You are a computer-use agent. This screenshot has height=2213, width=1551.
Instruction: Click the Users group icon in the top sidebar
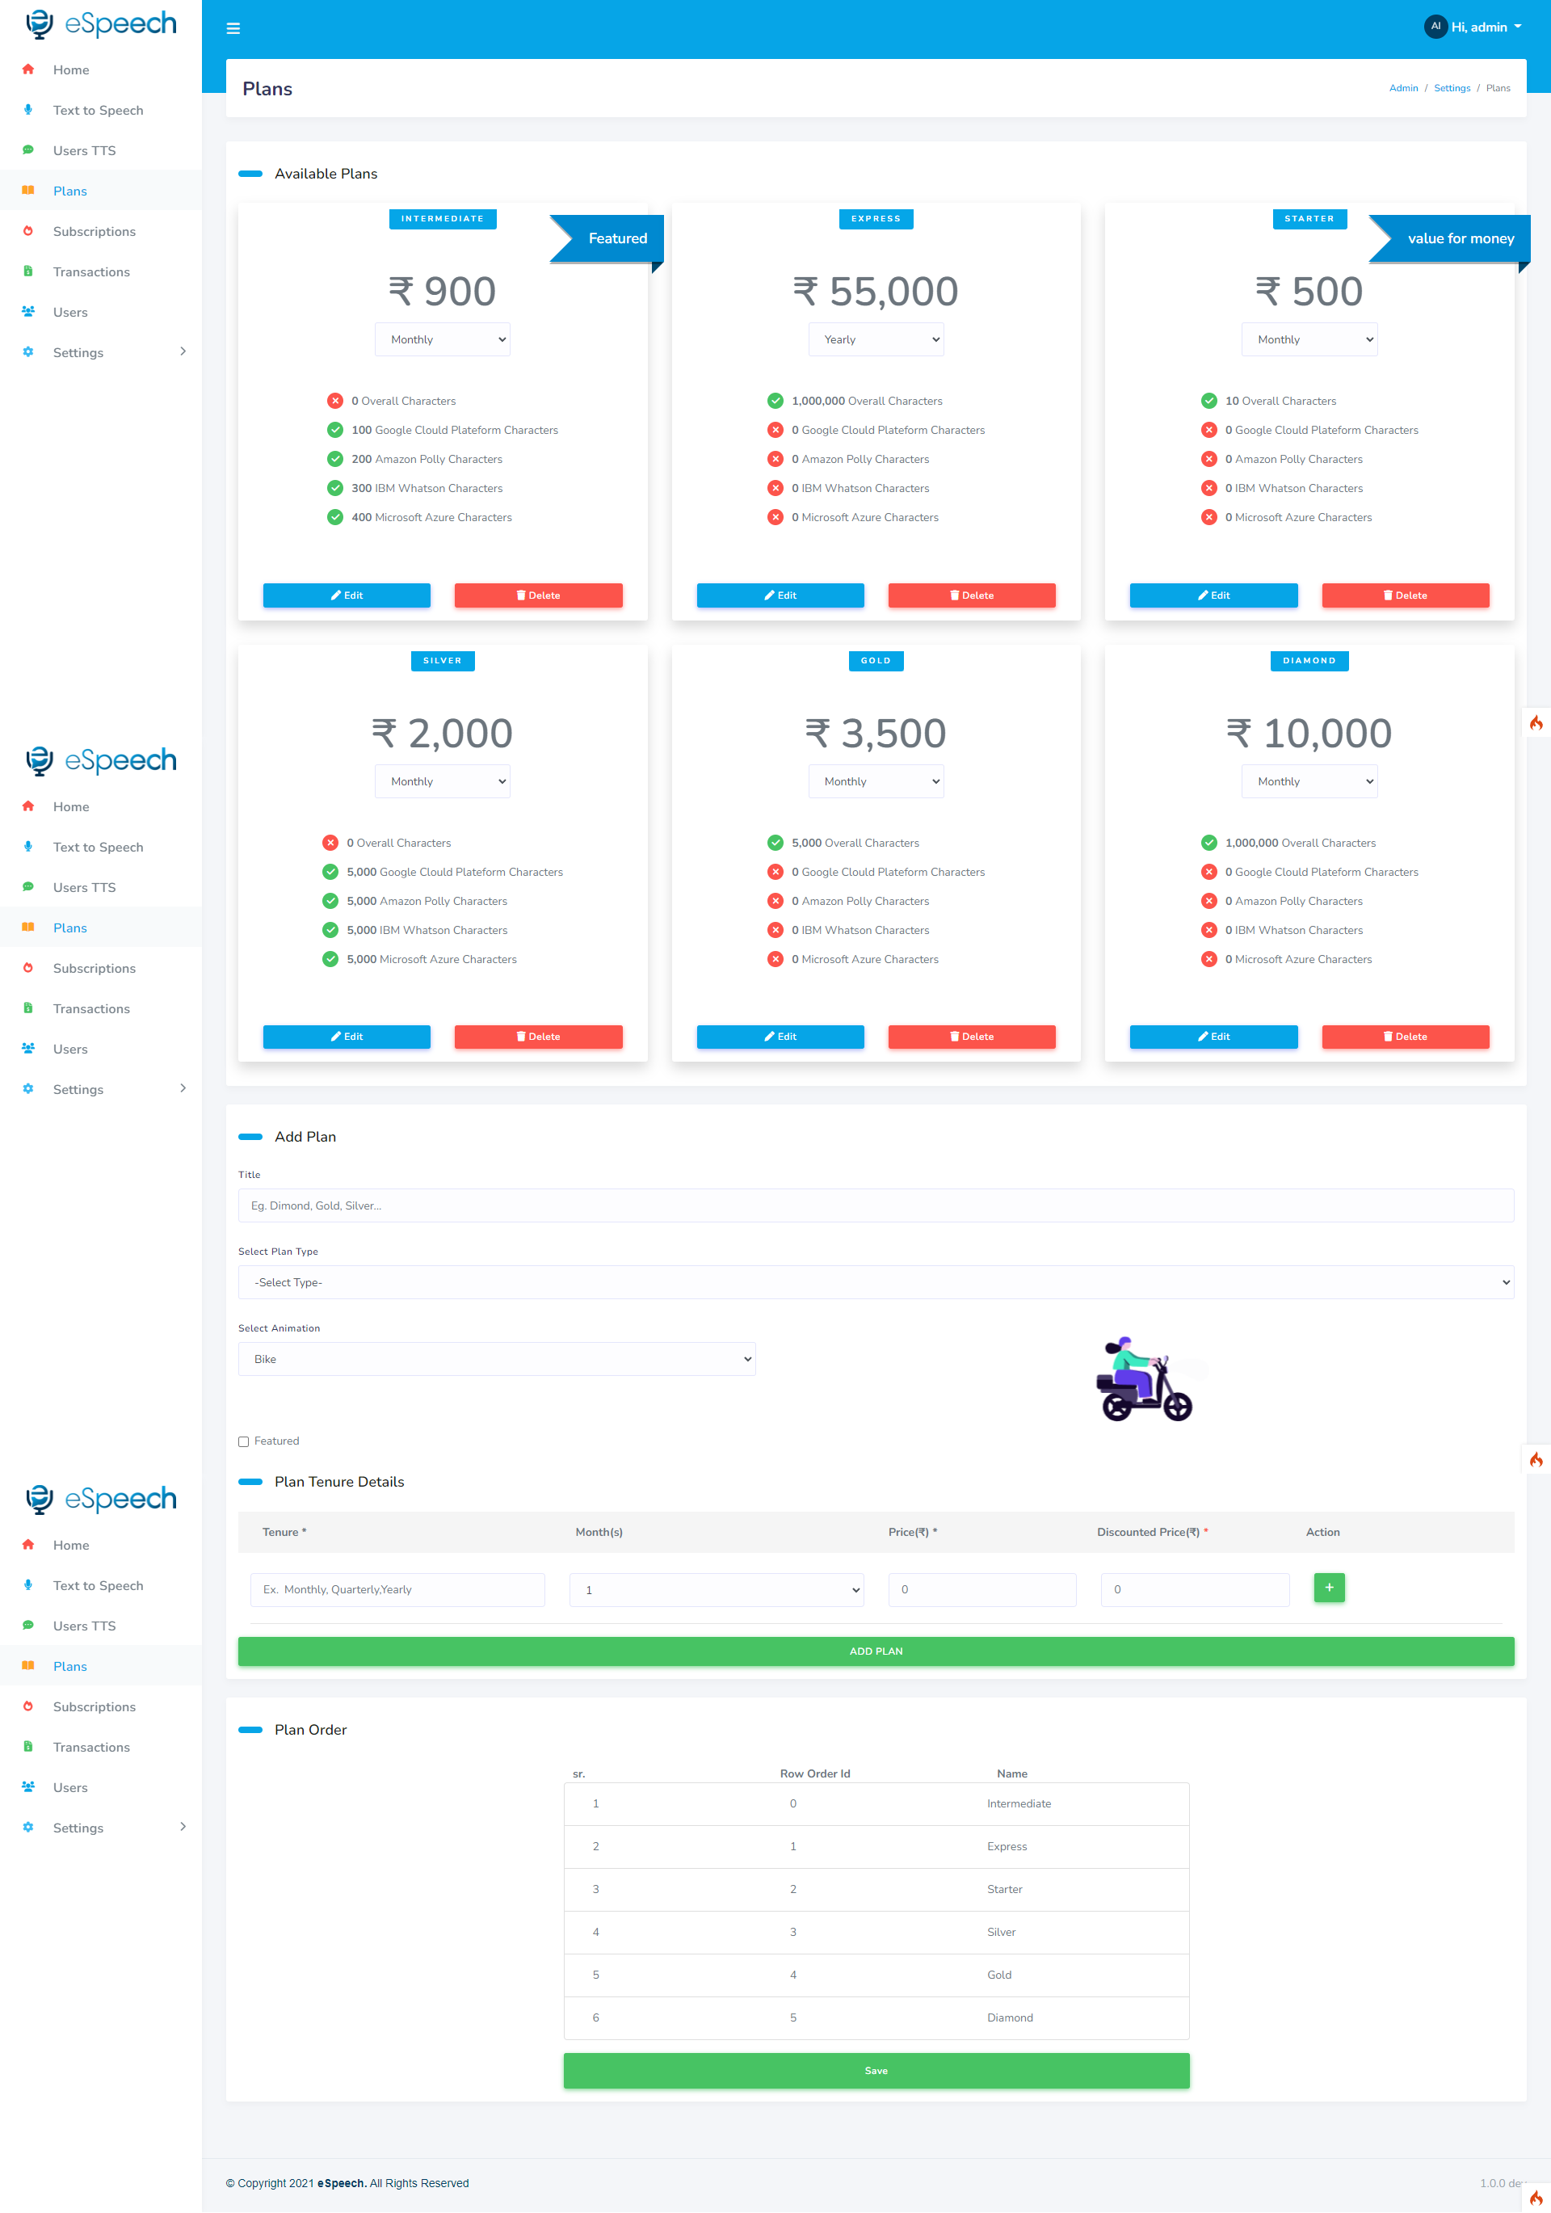coord(28,311)
